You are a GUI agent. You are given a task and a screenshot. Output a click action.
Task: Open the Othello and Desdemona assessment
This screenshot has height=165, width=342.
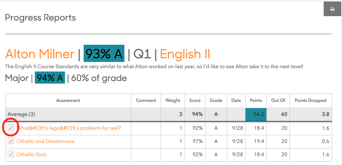click(46, 141)
